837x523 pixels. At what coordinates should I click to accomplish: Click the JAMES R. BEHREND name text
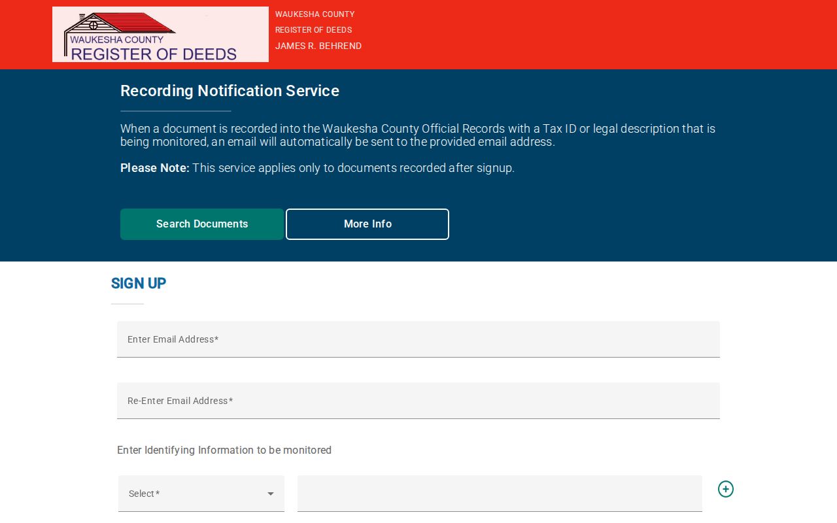318,46
